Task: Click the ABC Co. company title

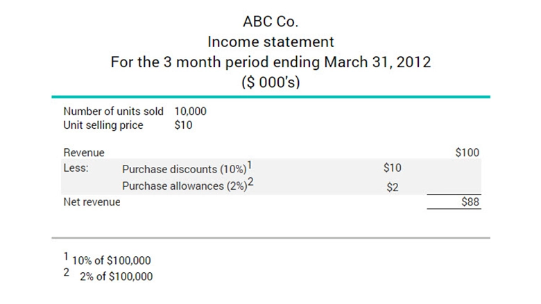Action: (270, 21)
